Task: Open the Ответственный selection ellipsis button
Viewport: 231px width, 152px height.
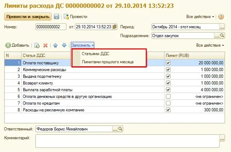Action: tap(115, 129)
